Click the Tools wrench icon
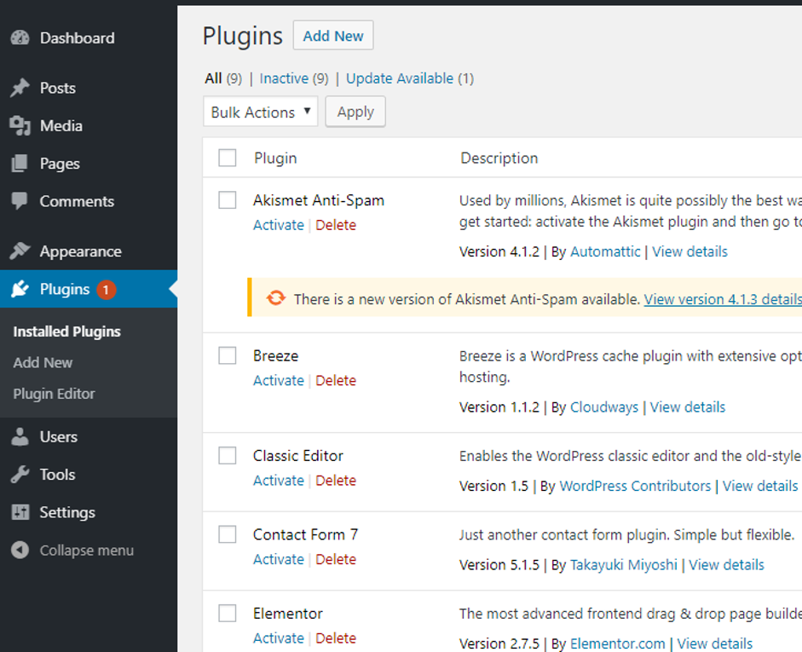Viewport: 802px width, 652px height. 20,475
